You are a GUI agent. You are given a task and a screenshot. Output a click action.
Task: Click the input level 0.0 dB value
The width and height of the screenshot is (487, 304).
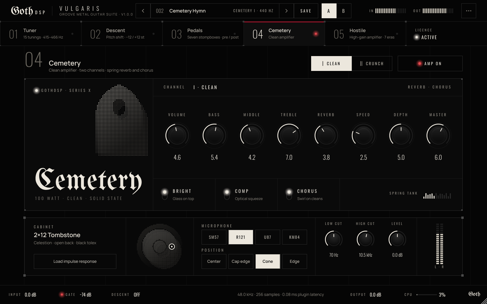pos(30,295)
